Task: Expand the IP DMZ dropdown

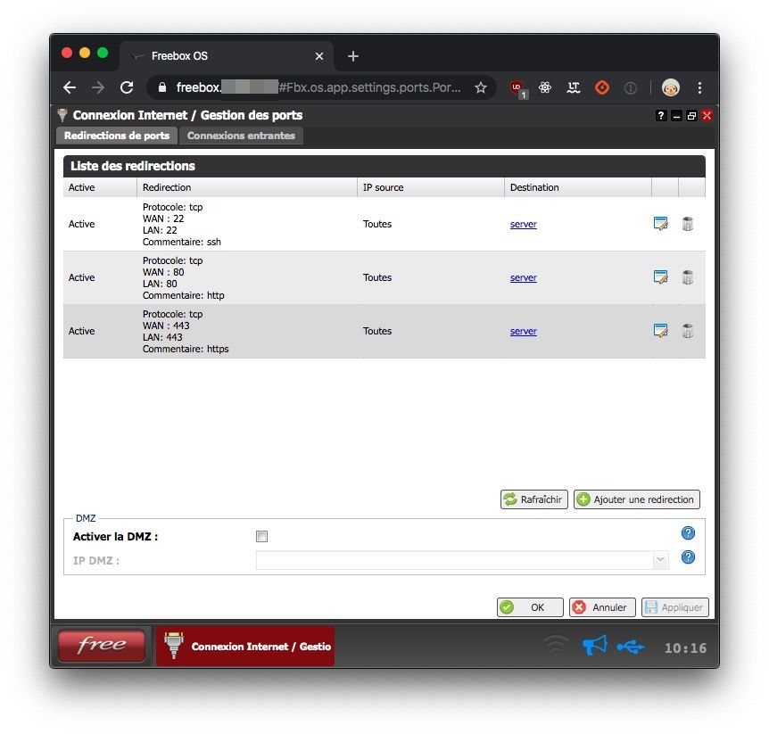Action: [660, 560]
